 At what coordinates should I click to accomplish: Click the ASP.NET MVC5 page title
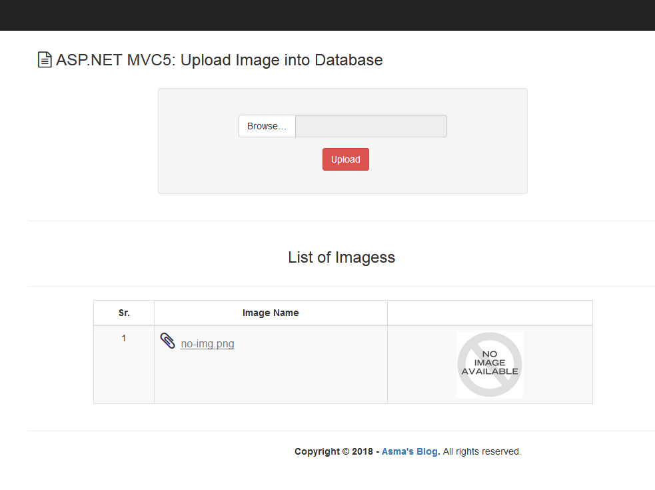click(219, 60)
